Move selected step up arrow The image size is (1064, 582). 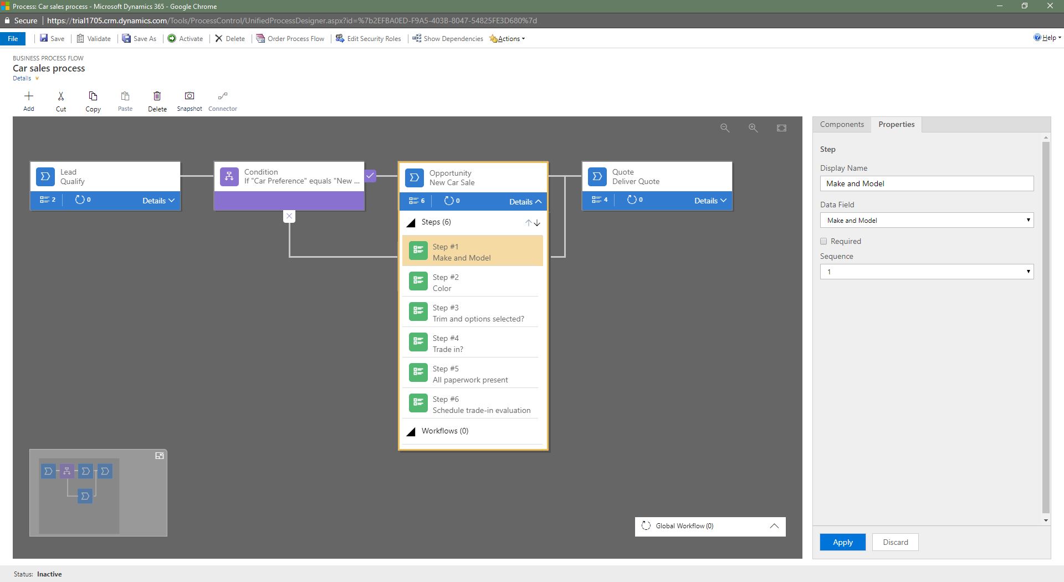pos(528,223)
